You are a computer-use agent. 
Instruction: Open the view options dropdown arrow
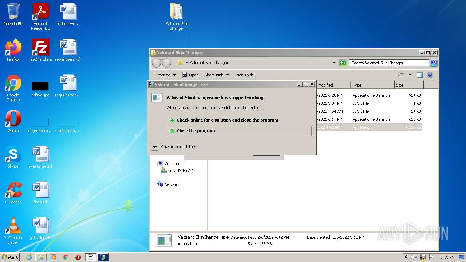pyautogui.click(x=410, y=75)
